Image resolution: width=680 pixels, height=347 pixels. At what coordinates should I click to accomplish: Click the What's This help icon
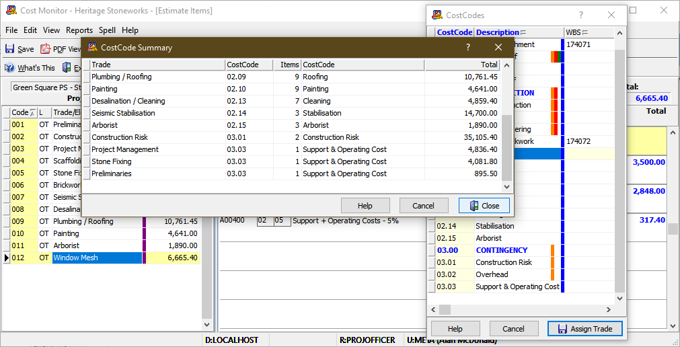pyautogui.click(x=9, y=68)
